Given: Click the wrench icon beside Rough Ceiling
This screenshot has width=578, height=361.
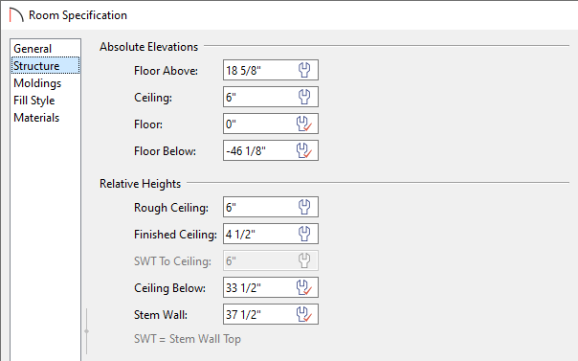Looking at the screenshot, I should click(x=304, y=207).
